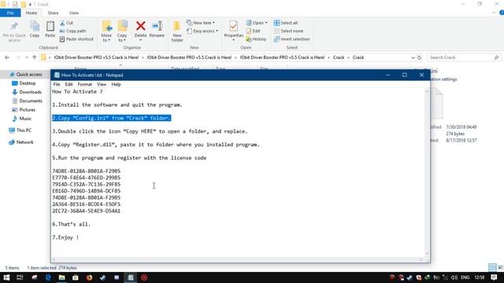Click the Paste ribbon icon
The width and height of the screenshot is (504, 283).
click(50, 29)
